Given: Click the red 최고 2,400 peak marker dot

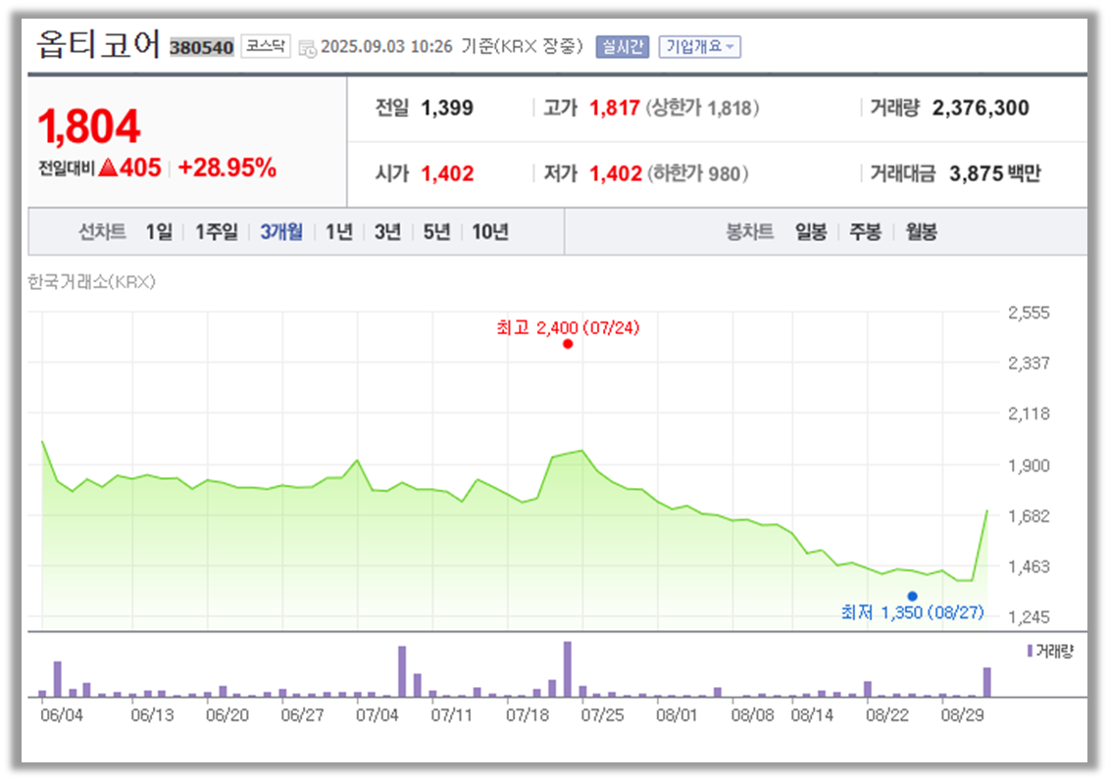Looking at the screenshot, I should click(x=568, y=344).
